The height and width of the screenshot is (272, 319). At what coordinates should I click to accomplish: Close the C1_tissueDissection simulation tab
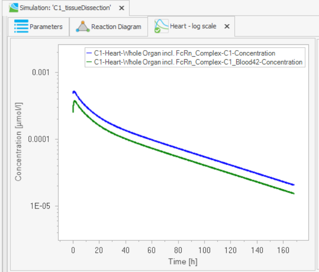pyautogui.click(x=122, y=8)
